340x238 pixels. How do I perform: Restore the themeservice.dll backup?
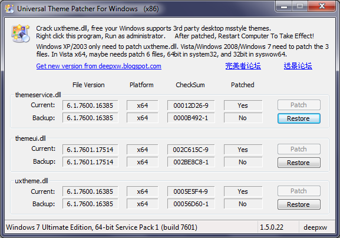coord(299,118)
